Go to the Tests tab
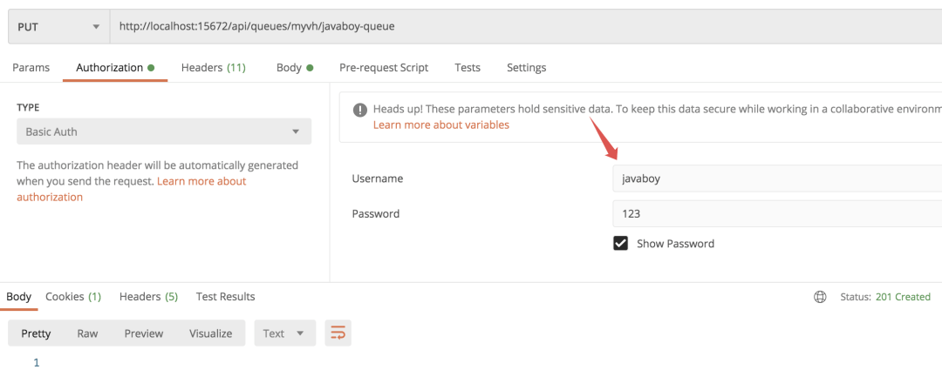This screenshot has width=942, height=377. click(468, 68)
